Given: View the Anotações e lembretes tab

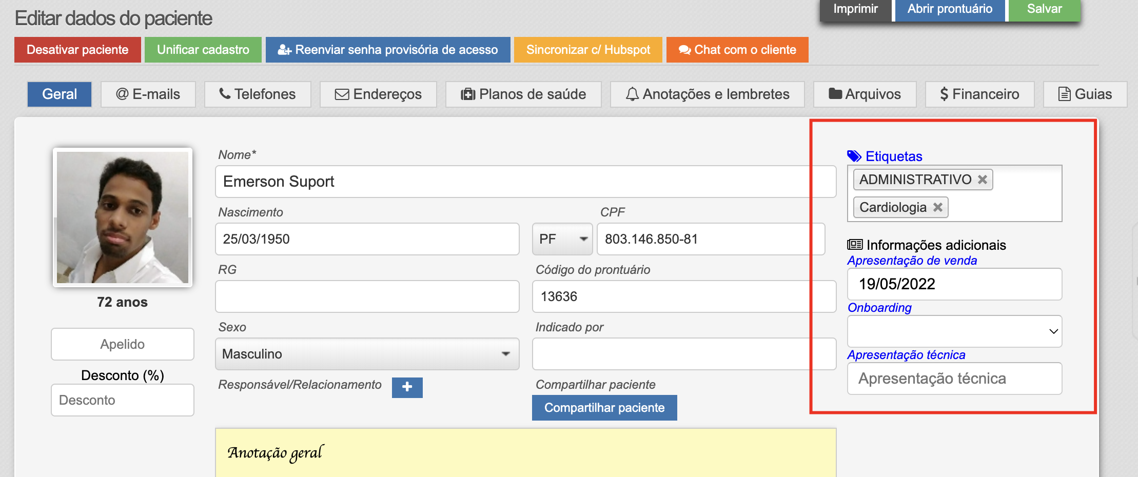Looking at the screenshot, I should pos(708,94).
